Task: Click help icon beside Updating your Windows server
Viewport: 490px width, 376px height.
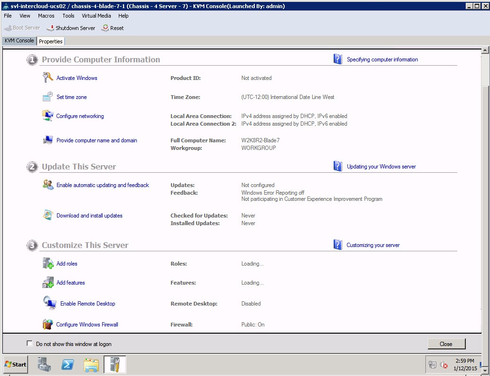Action: 338,166
